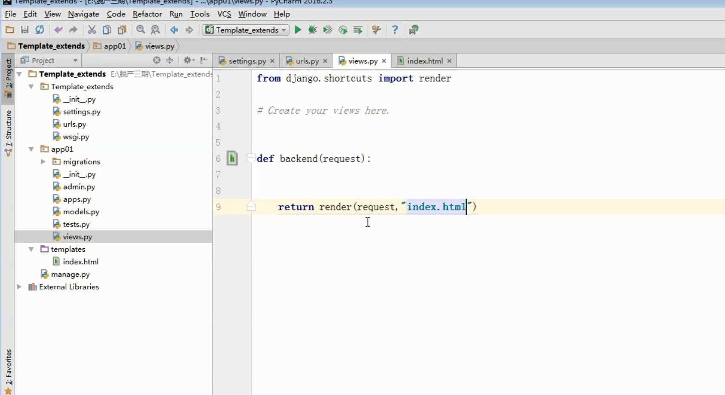
Task: Expand External Libraries node
Action: click(19, 287)
